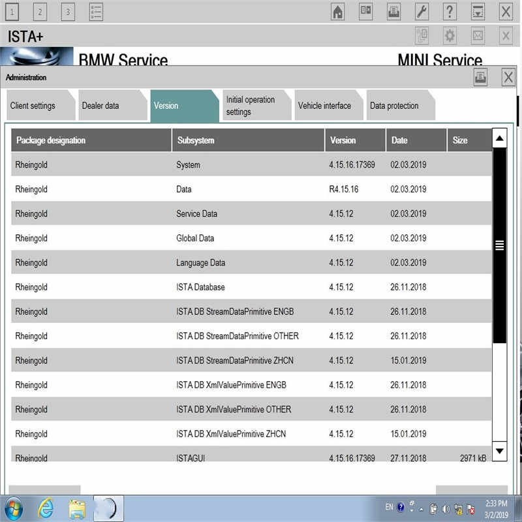Click the question mark help icon
The width and height of the screenshot is (522, 522).
click(x=450, y=12)
